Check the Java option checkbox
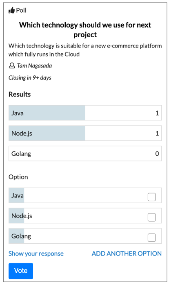This screenshot has height=283, width=169. tap(152, 197)
